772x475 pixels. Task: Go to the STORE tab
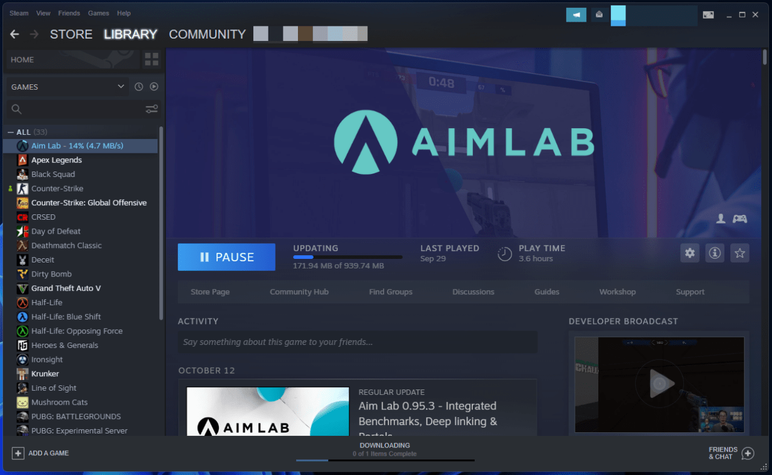[71, 34]
